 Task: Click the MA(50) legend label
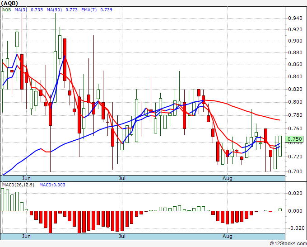coord(54,10)
